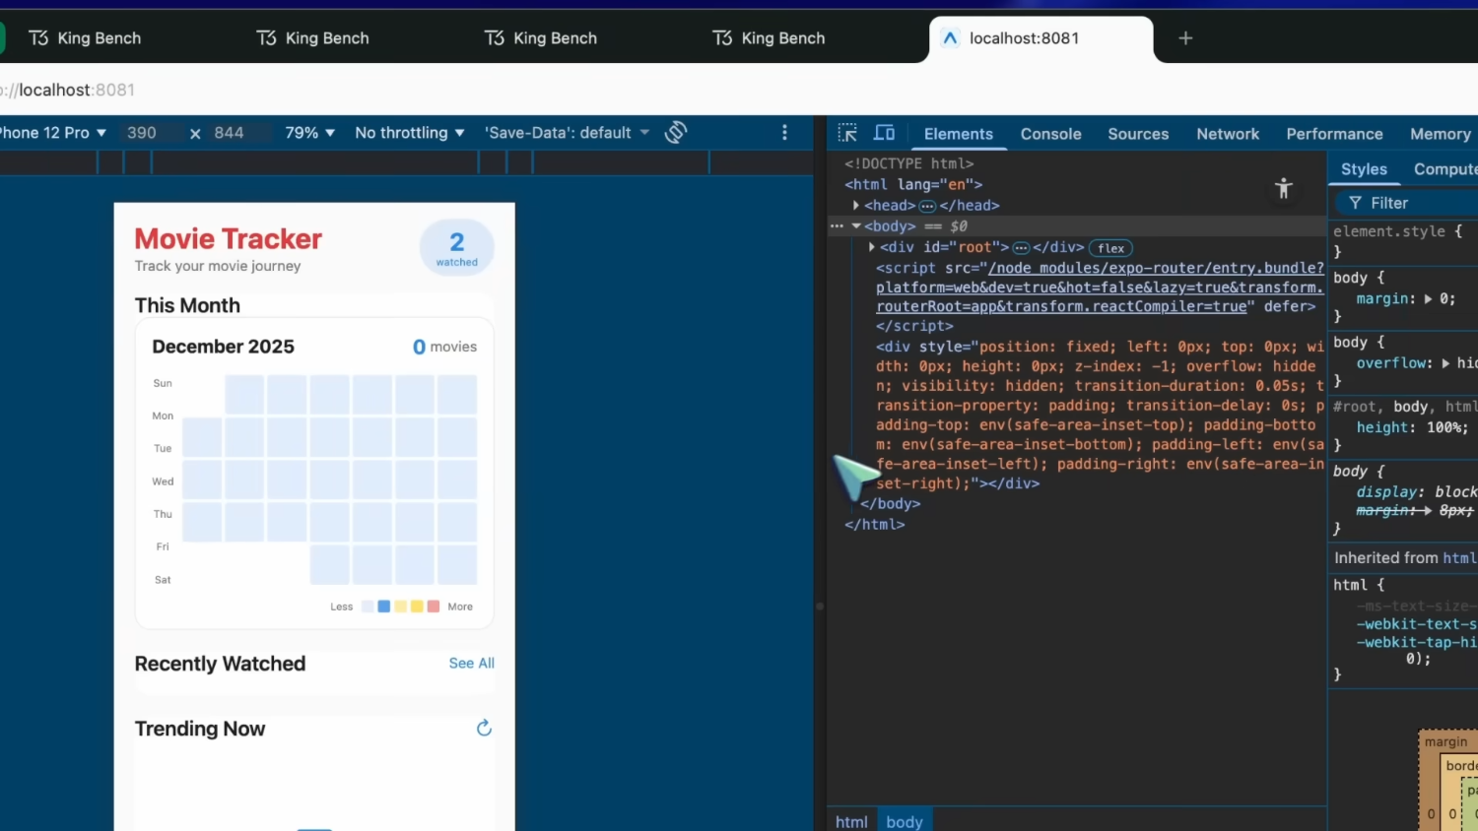The width and height of the screenshot is (1478, 831).
Task: Switch to the Elements tab
Action: [958, 134]
